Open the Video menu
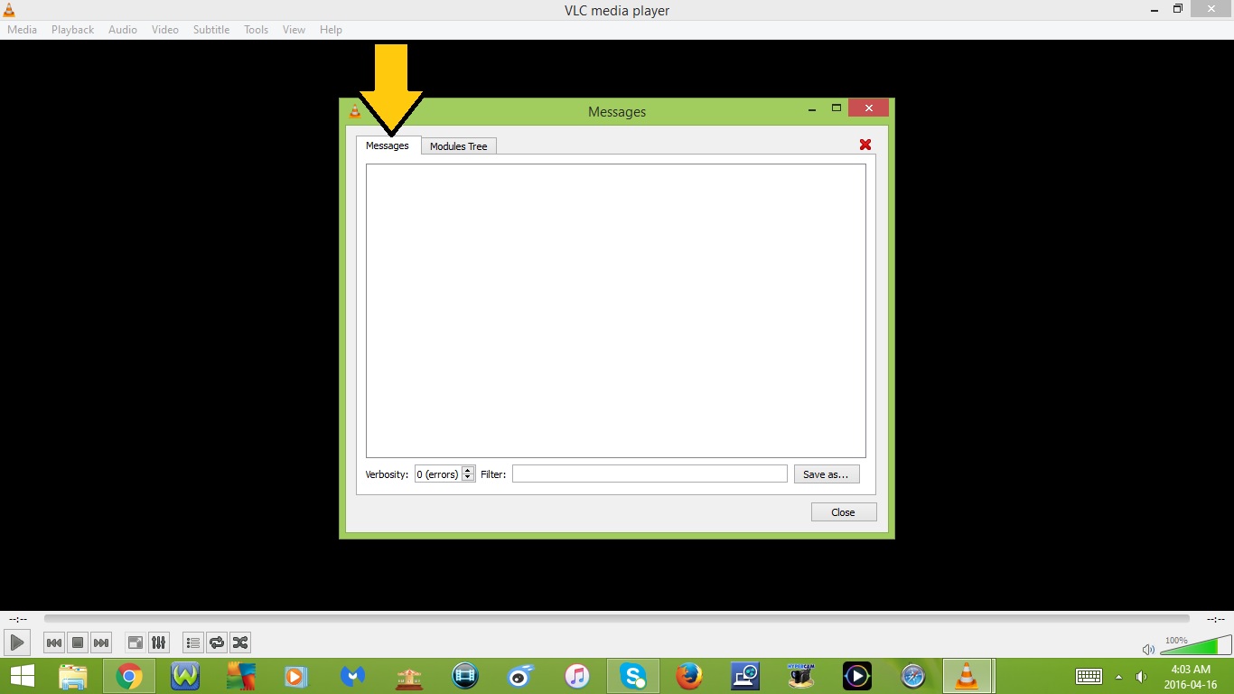1234x694 pixels. pos(165,30)
